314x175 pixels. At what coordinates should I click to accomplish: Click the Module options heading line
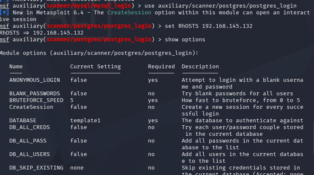coord(99,53)
